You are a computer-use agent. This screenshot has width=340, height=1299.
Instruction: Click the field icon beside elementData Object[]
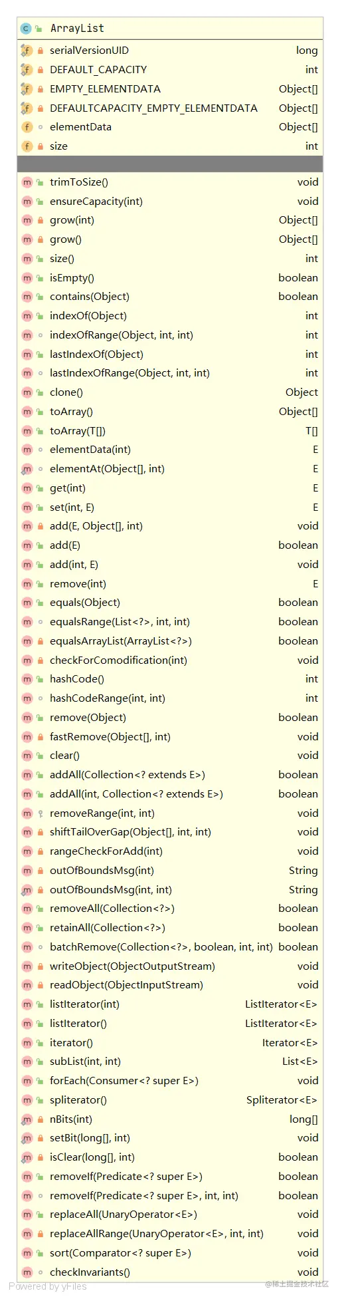27,127
